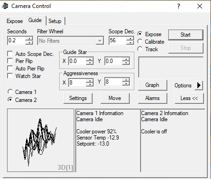211x179 pixels.
Task: Choose the Expose mode radio button
Action: tap(140, 34)
